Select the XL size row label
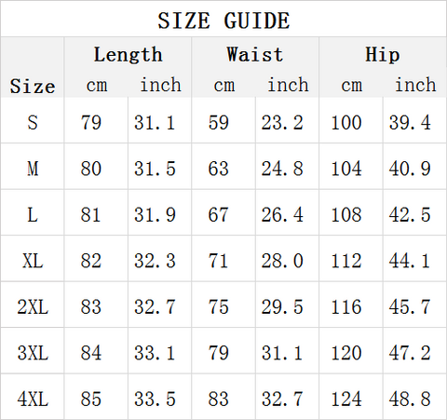This screenshot has height=420, width=447. tap(33, 261)
